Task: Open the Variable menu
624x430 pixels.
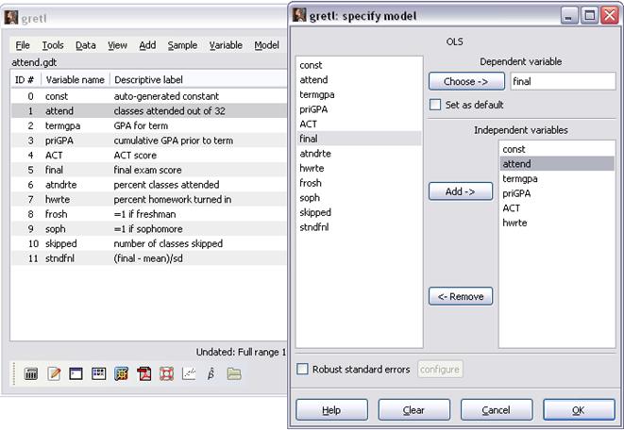Action: 226,45
